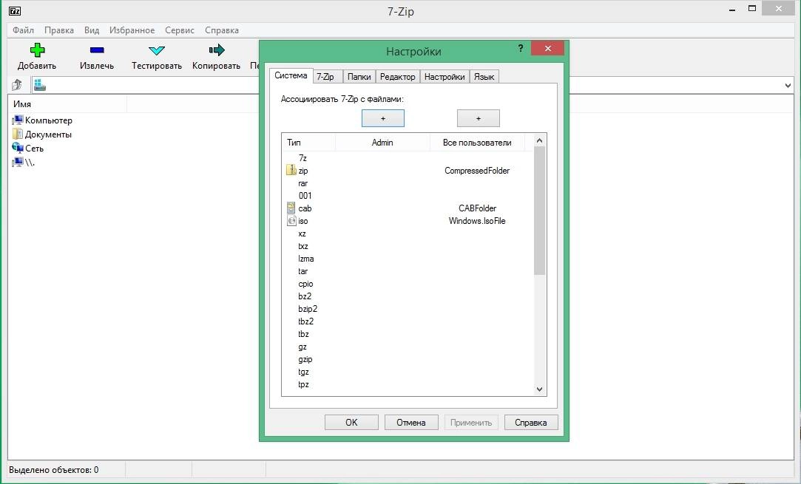Viewport: 801px width, 484px height.
Task: Click the Admin column header
Action: pyautogui.click(x=382, y=143)
